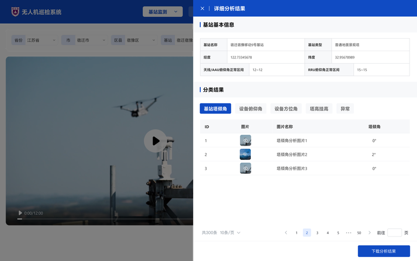The image size is (417, 261).
Task: Click the pagination ellipsis to jump pages
Action: coord(348,233)
